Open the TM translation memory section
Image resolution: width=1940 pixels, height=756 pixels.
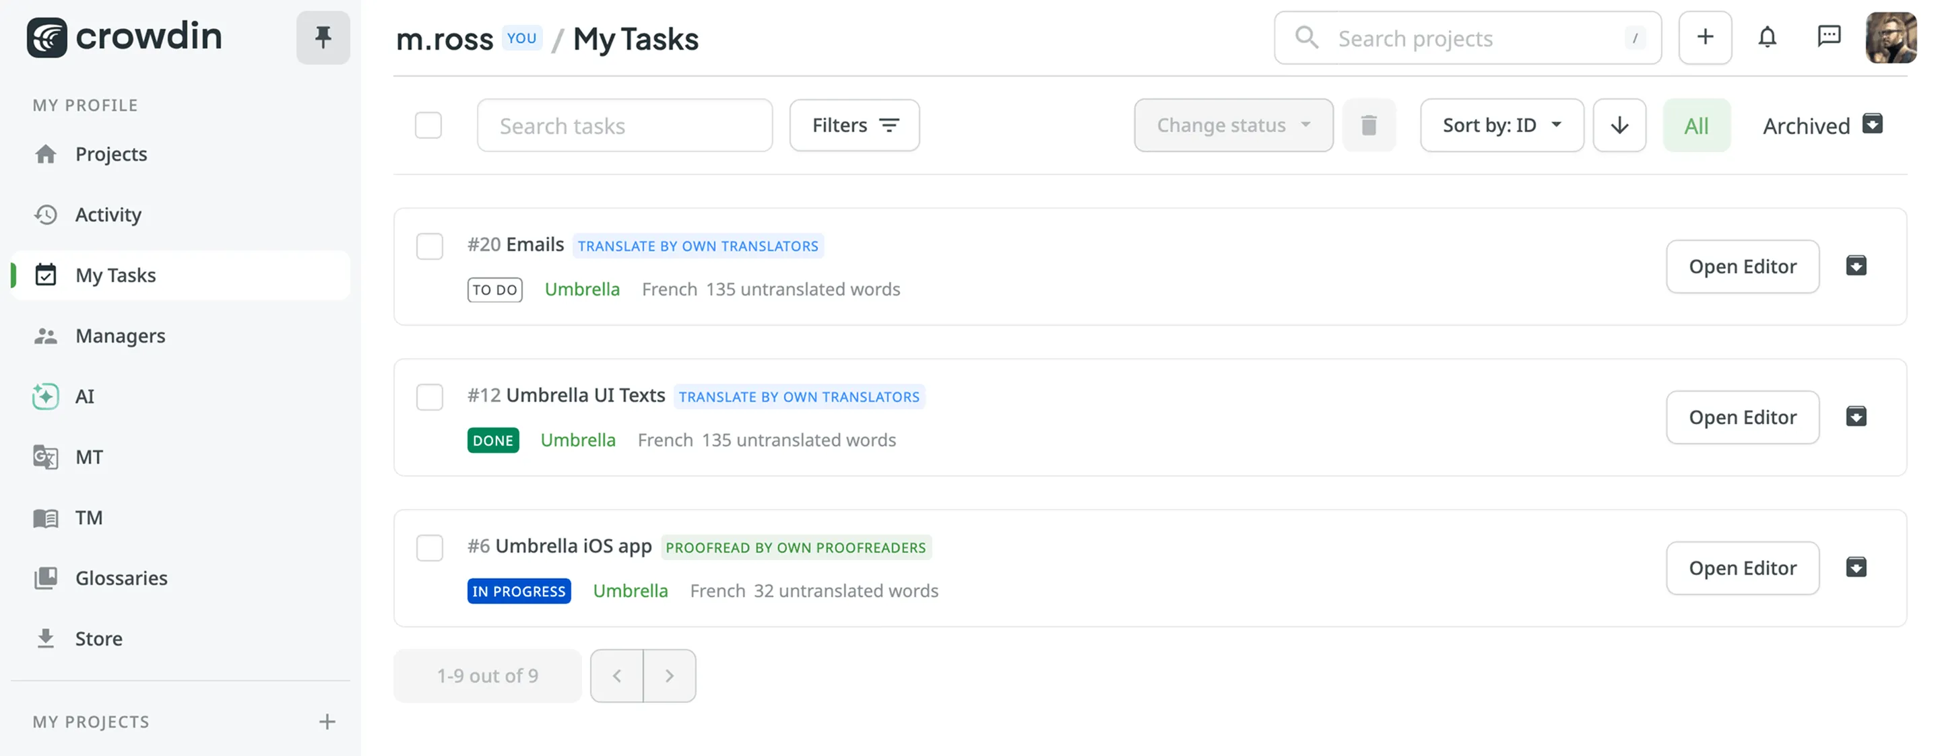[x=44, y=517]
